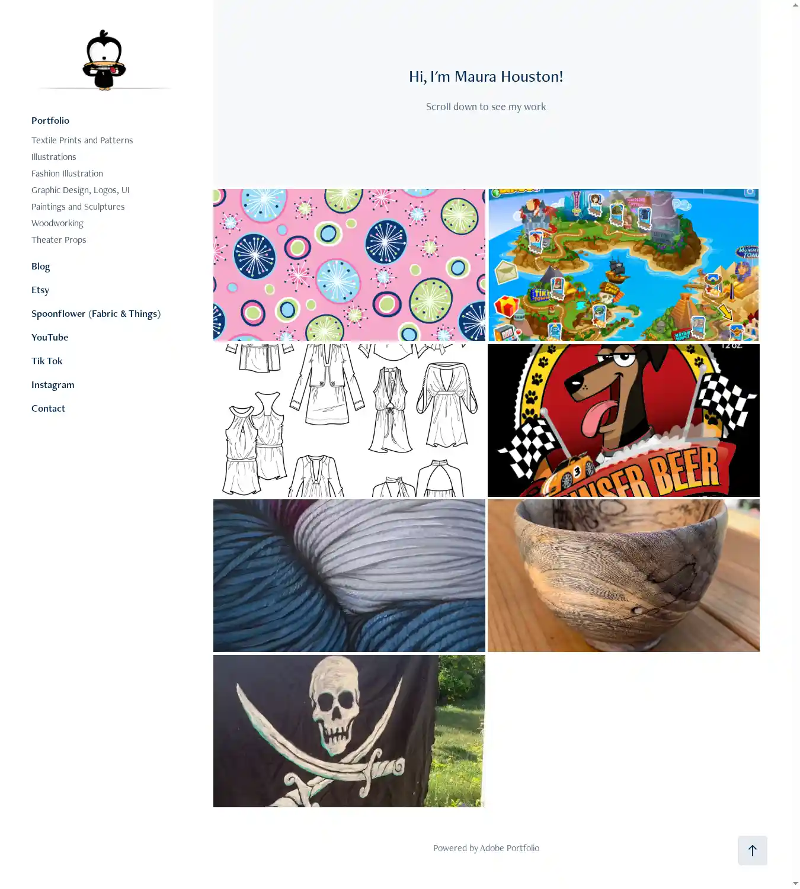800x889 pixels.
Task: Open the Woodworking gallery link
Action: tap(57, 223)
